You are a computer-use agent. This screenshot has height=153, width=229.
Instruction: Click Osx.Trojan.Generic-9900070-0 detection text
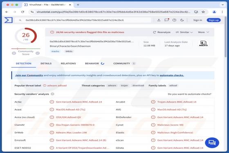coord(75,125)
